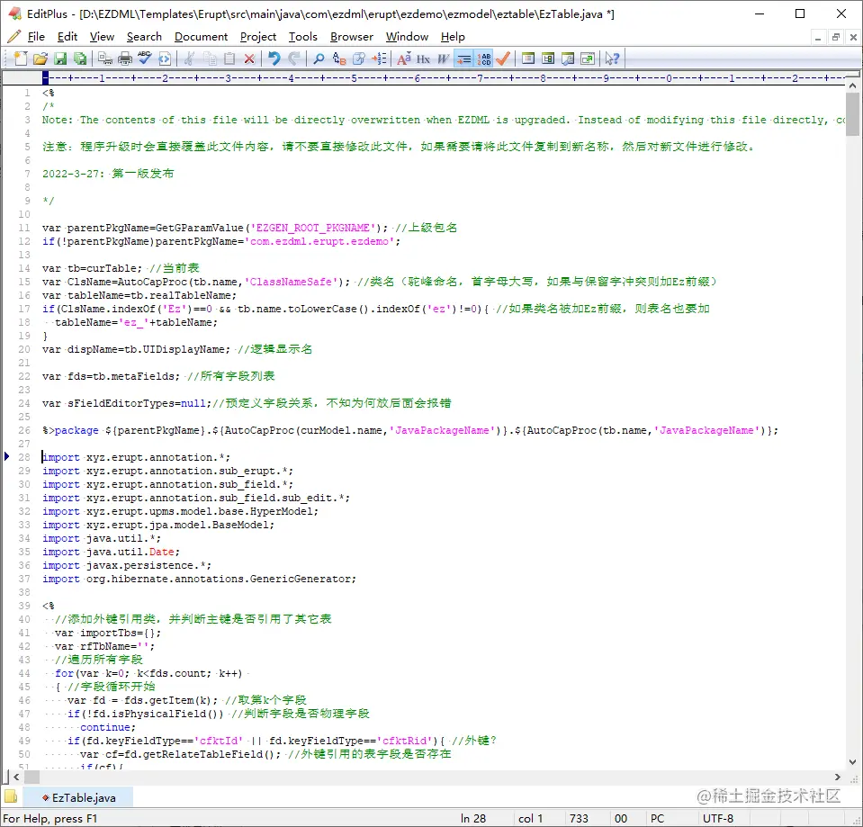863x827 pixels.
Task: Click the Cut scissors icon
Action: (189, 58)
